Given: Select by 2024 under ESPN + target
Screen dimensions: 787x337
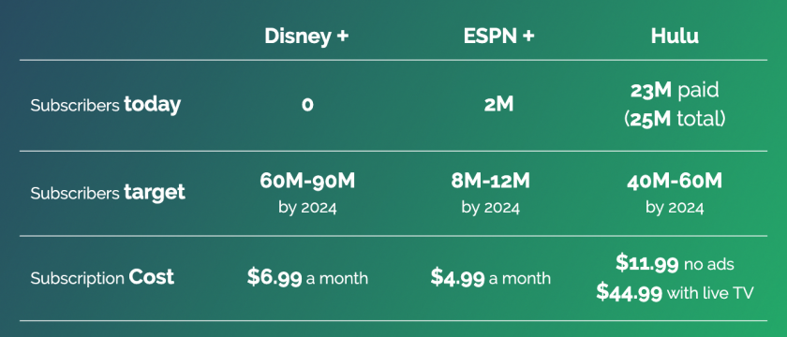Looking at the screenshot, I should point(490,208).
